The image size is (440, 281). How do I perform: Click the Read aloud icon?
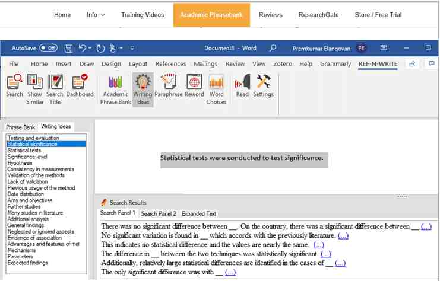242,86
